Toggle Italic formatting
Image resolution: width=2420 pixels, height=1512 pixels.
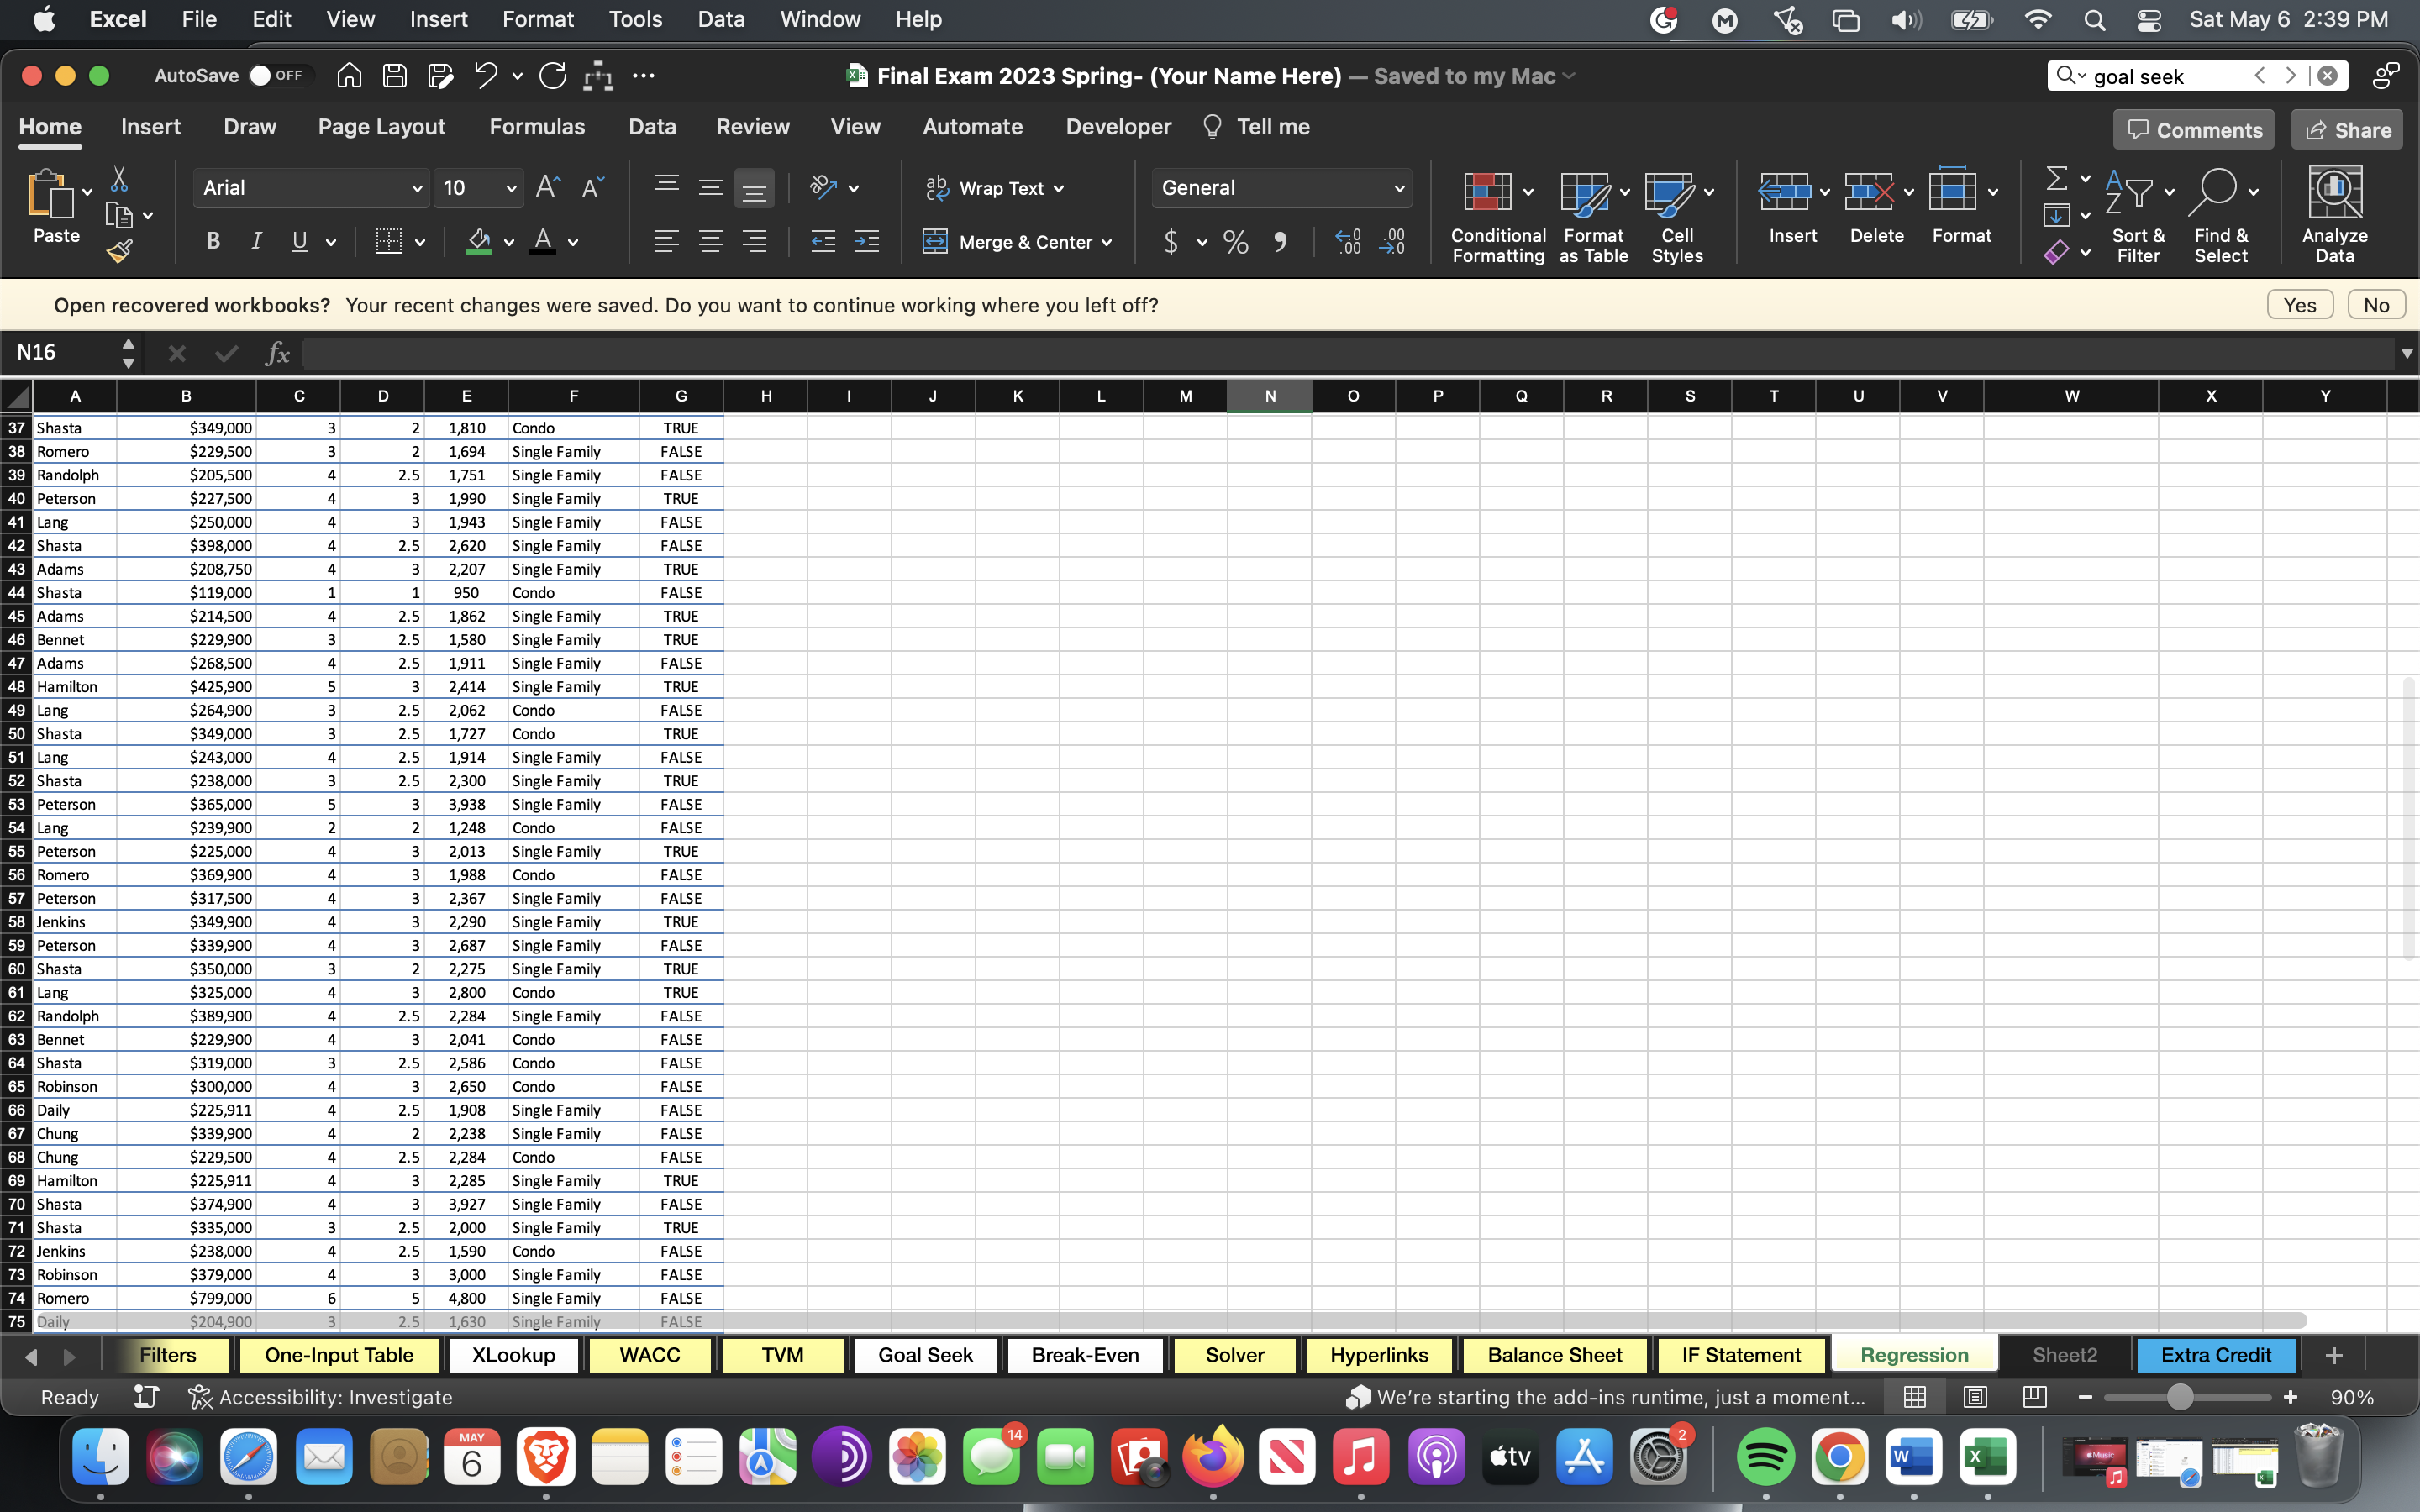click(x=256, y=241)
